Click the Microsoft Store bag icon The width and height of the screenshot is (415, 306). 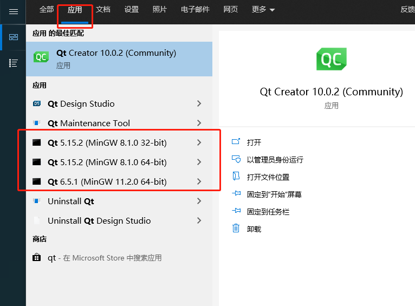point(36,257)
